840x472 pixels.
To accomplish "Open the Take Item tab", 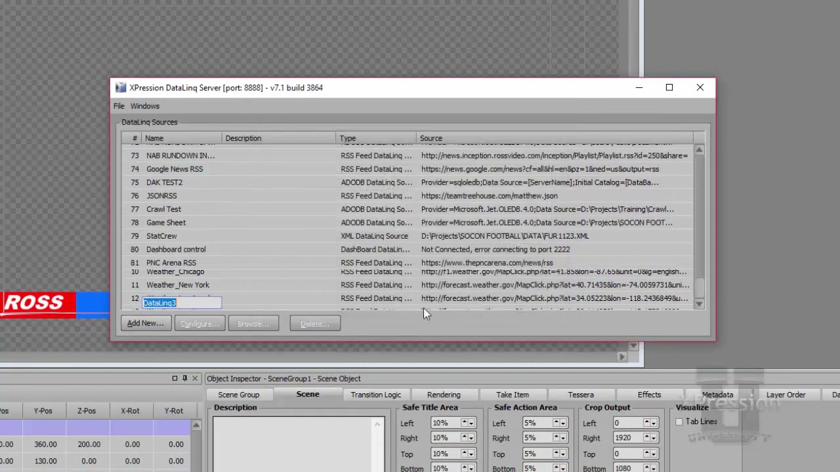I will coord(513,395).
